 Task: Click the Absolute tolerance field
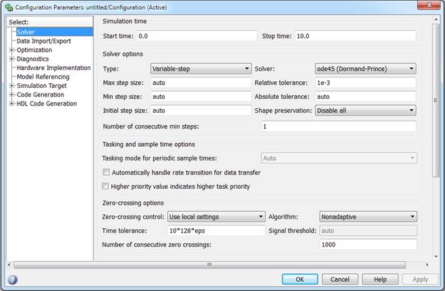pyautogui.click(x=366, y=96)
